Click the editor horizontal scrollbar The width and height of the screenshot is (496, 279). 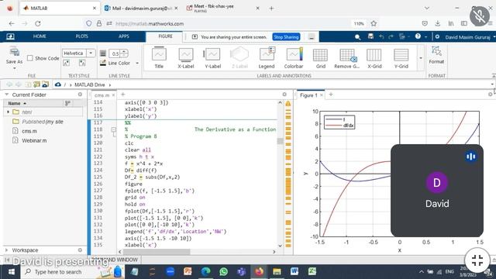[157, 252]
